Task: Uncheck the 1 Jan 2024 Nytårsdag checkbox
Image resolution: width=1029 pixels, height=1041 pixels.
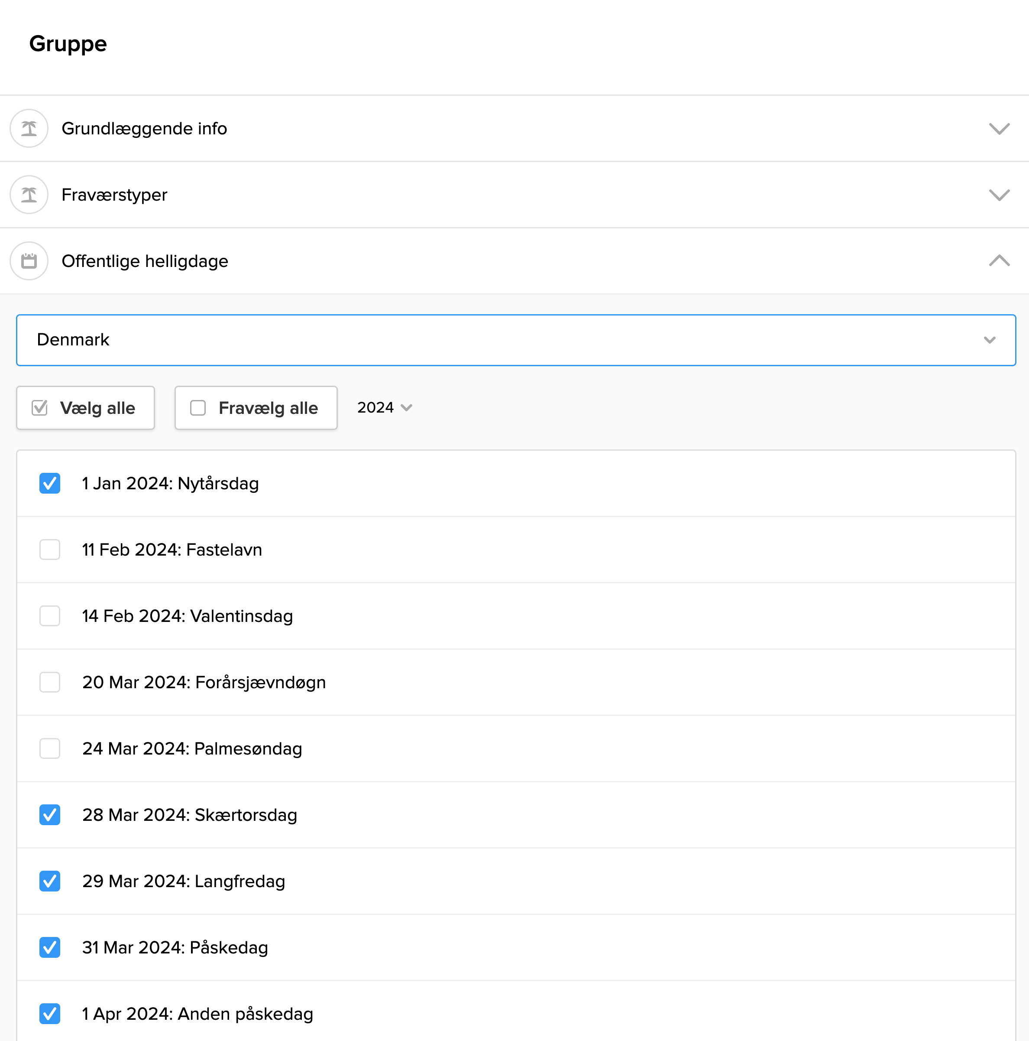Action: (49, 483)
